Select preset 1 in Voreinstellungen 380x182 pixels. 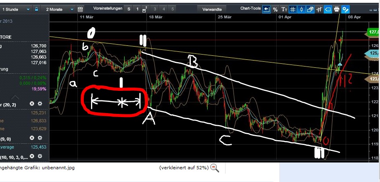[x=137, y=9]
